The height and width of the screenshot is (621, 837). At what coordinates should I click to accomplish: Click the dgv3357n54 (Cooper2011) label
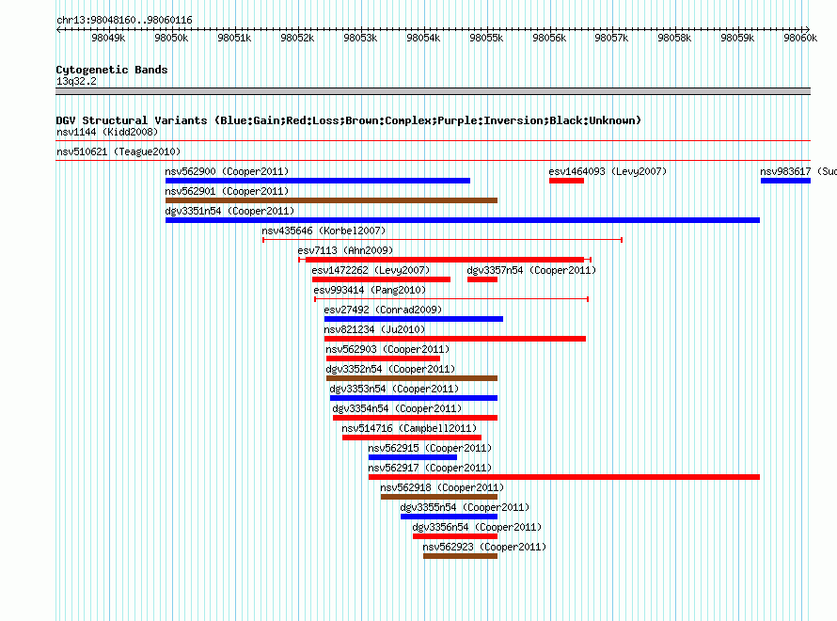pyautogui.click(x=531, y=270)
